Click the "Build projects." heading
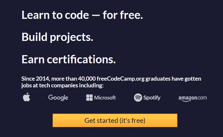 [x=57, y=37]
